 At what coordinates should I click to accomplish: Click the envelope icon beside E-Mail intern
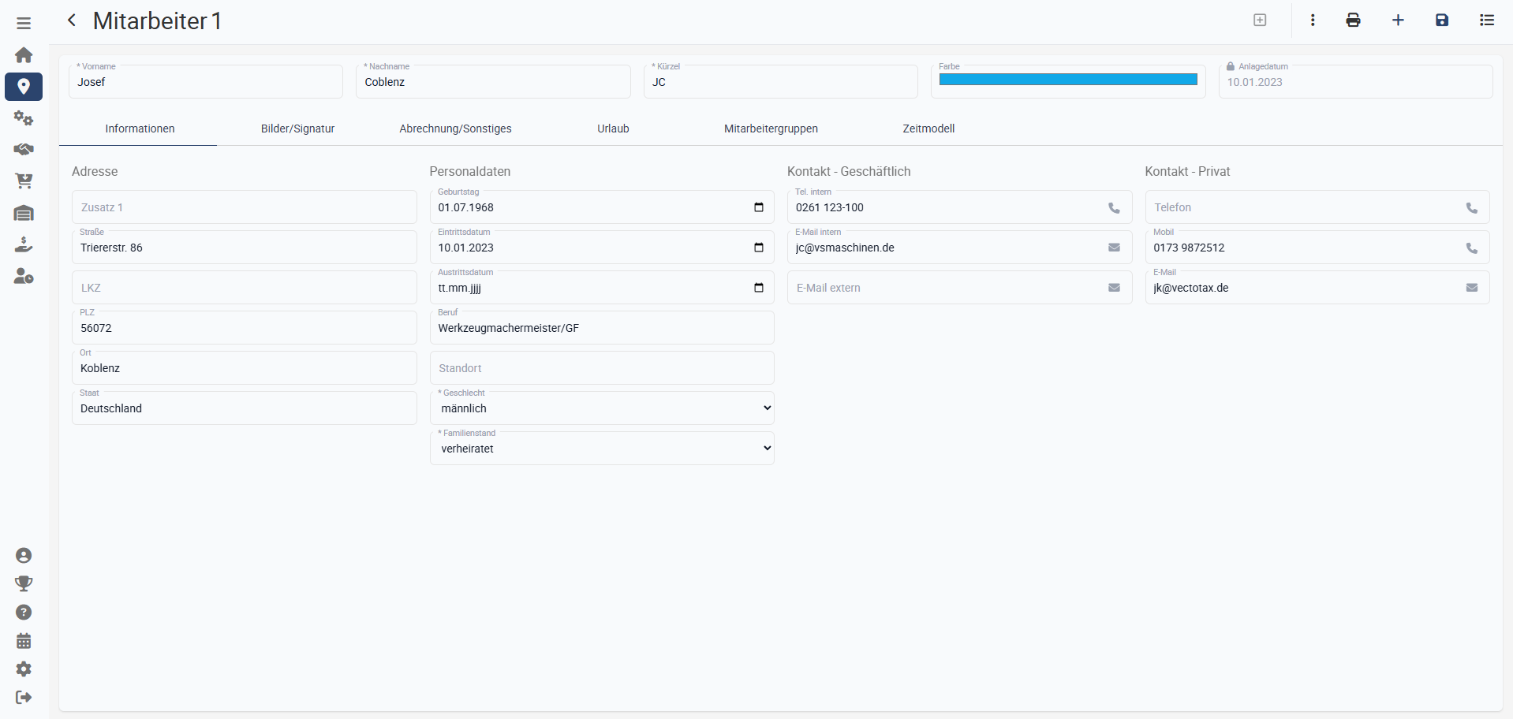(x=1114, y=248)
